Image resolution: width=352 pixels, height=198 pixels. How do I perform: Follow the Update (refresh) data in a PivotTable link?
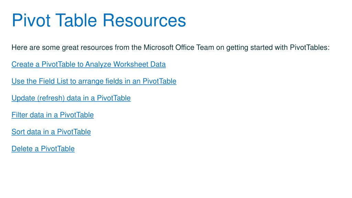click(71, 98)
